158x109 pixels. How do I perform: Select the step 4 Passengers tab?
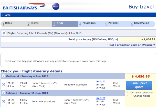(91, 24)
